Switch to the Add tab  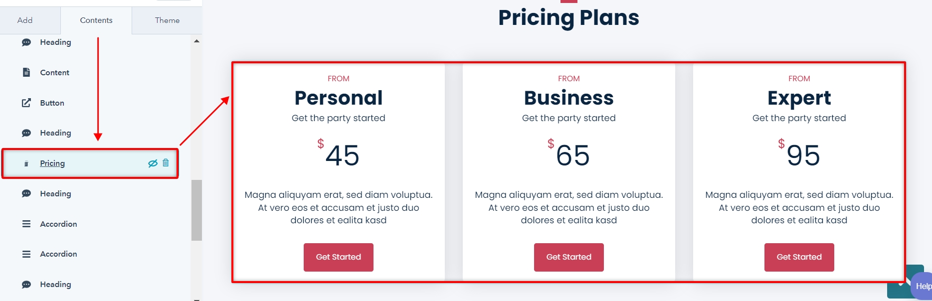25,20
